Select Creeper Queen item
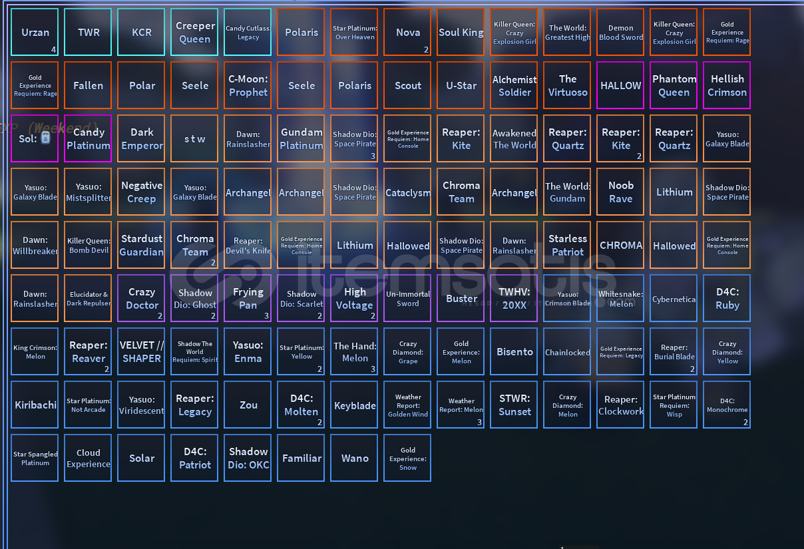Viewport: 804px width, 549px height. pyautogui.click(x=194, y=32)
